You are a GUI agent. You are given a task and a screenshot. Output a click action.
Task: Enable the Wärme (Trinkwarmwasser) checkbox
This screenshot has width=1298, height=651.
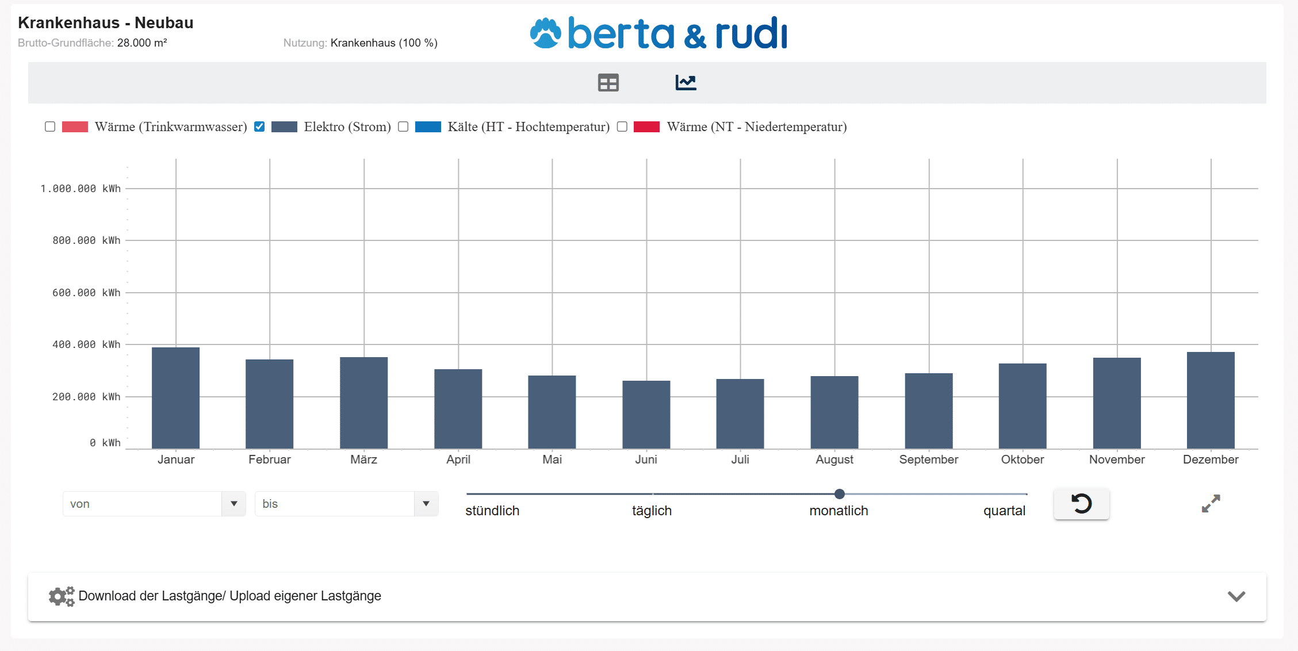[50, 127]
